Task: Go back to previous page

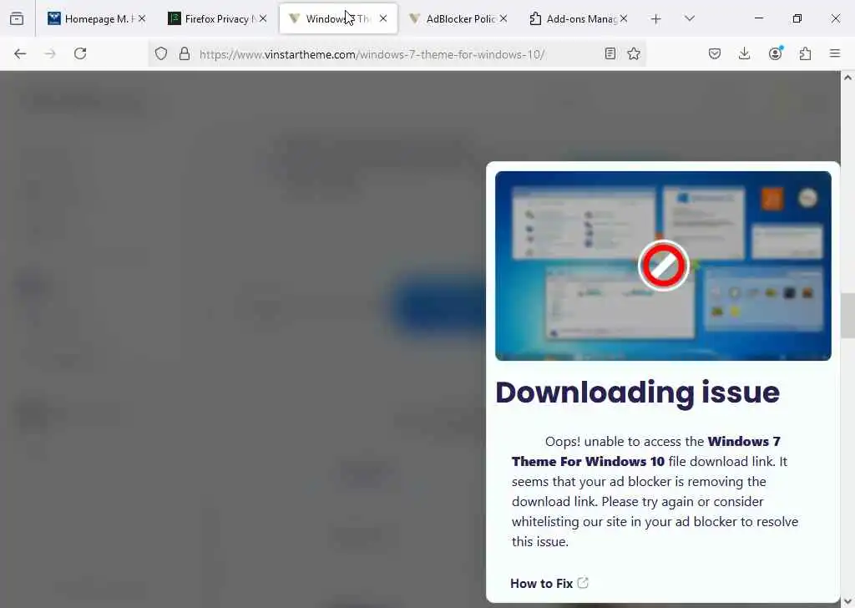Action: 20,53
